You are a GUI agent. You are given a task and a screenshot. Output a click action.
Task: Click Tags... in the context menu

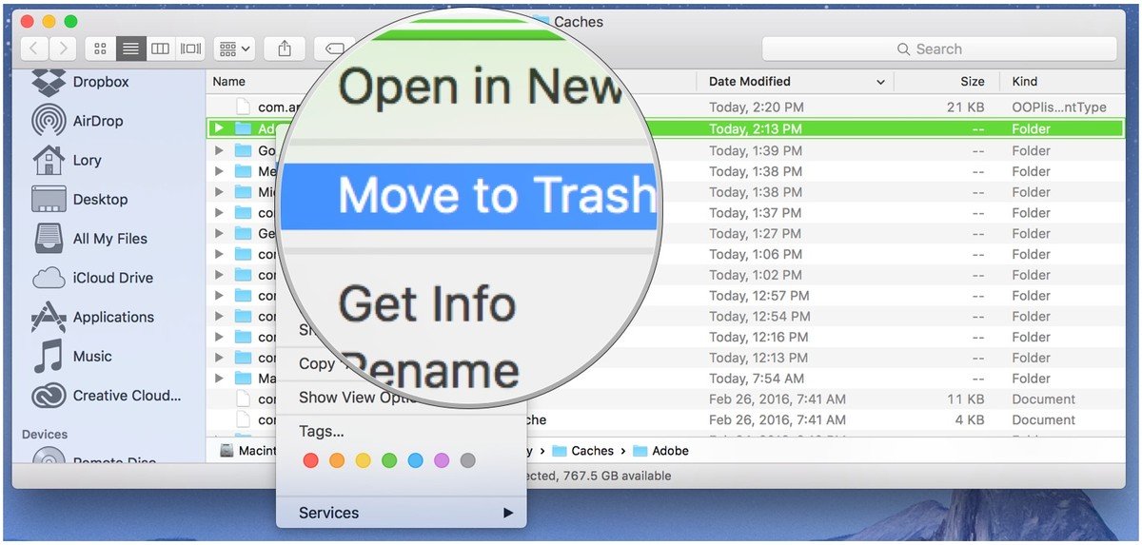pos(322,432)
